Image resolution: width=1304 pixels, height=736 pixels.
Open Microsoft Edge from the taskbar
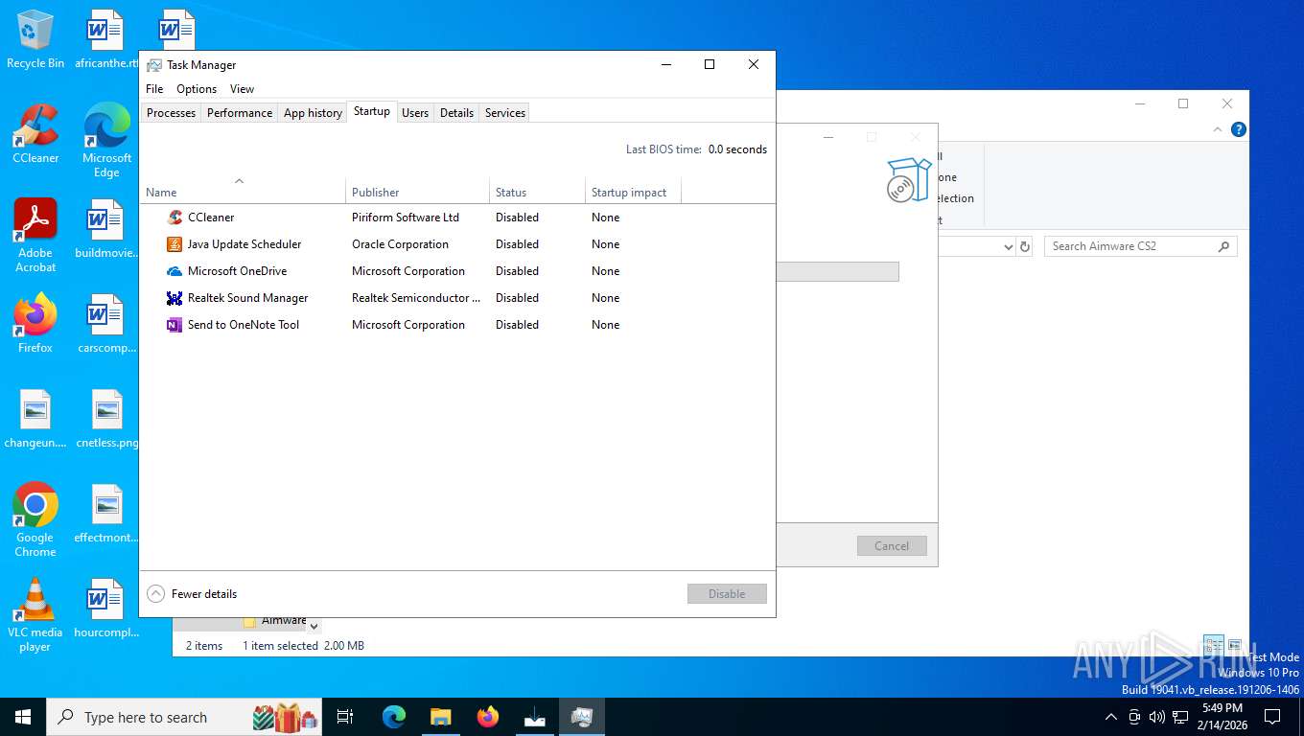(x=393, y=717)
